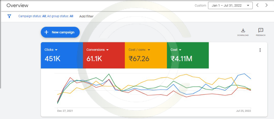274x119 pixels.
Task: Click the Overview page heading
Action: pyautogui.click(x=17, y=5)
